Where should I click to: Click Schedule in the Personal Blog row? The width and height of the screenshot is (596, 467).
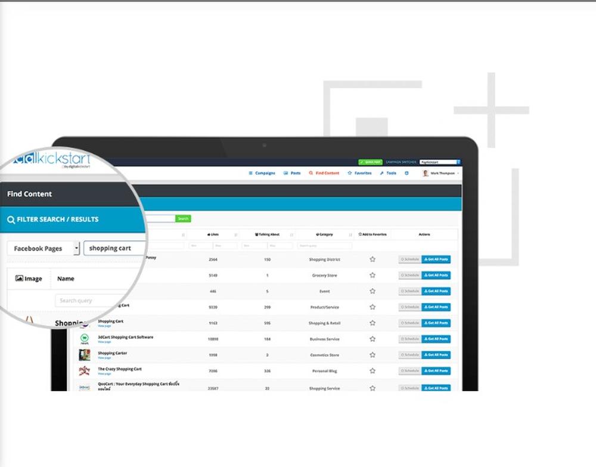[410, 371]
